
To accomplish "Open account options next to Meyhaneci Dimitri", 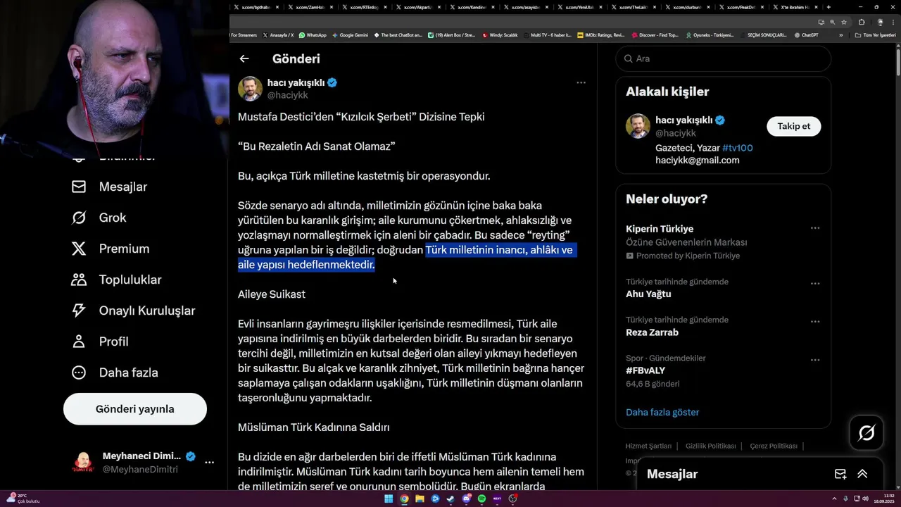I will click(x=209, y=462).
